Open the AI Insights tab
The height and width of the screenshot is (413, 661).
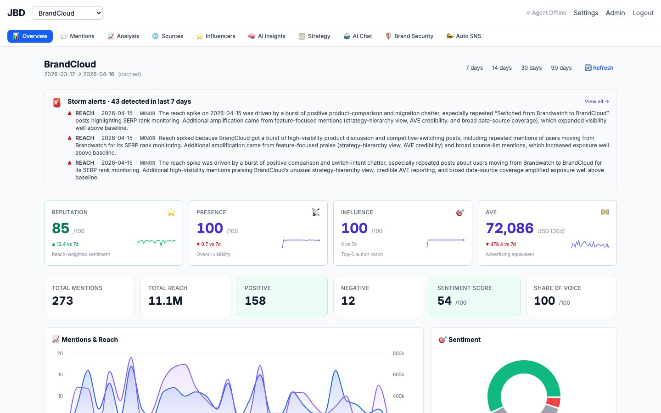click(x=267, y=36)
